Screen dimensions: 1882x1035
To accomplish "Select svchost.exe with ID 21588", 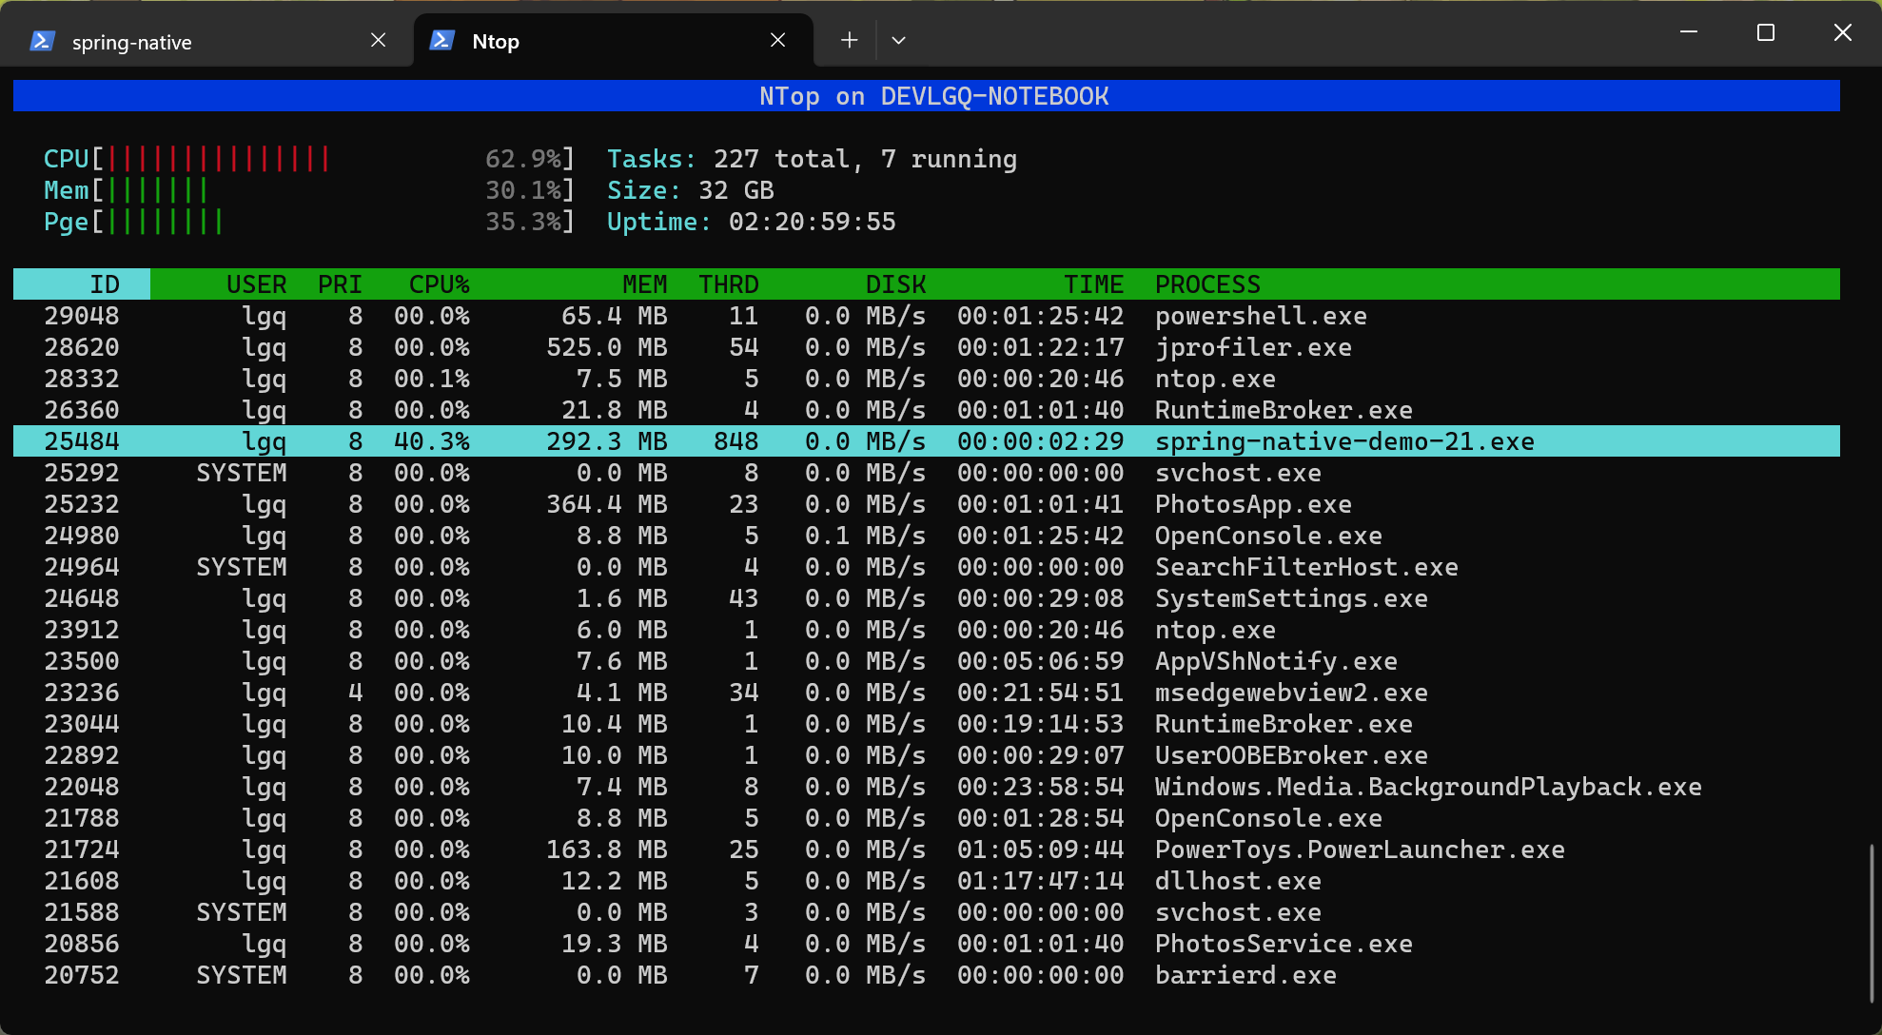I will pos(927,912).
